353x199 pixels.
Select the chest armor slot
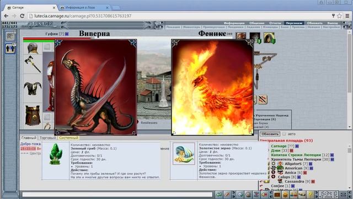coord(33,115)
